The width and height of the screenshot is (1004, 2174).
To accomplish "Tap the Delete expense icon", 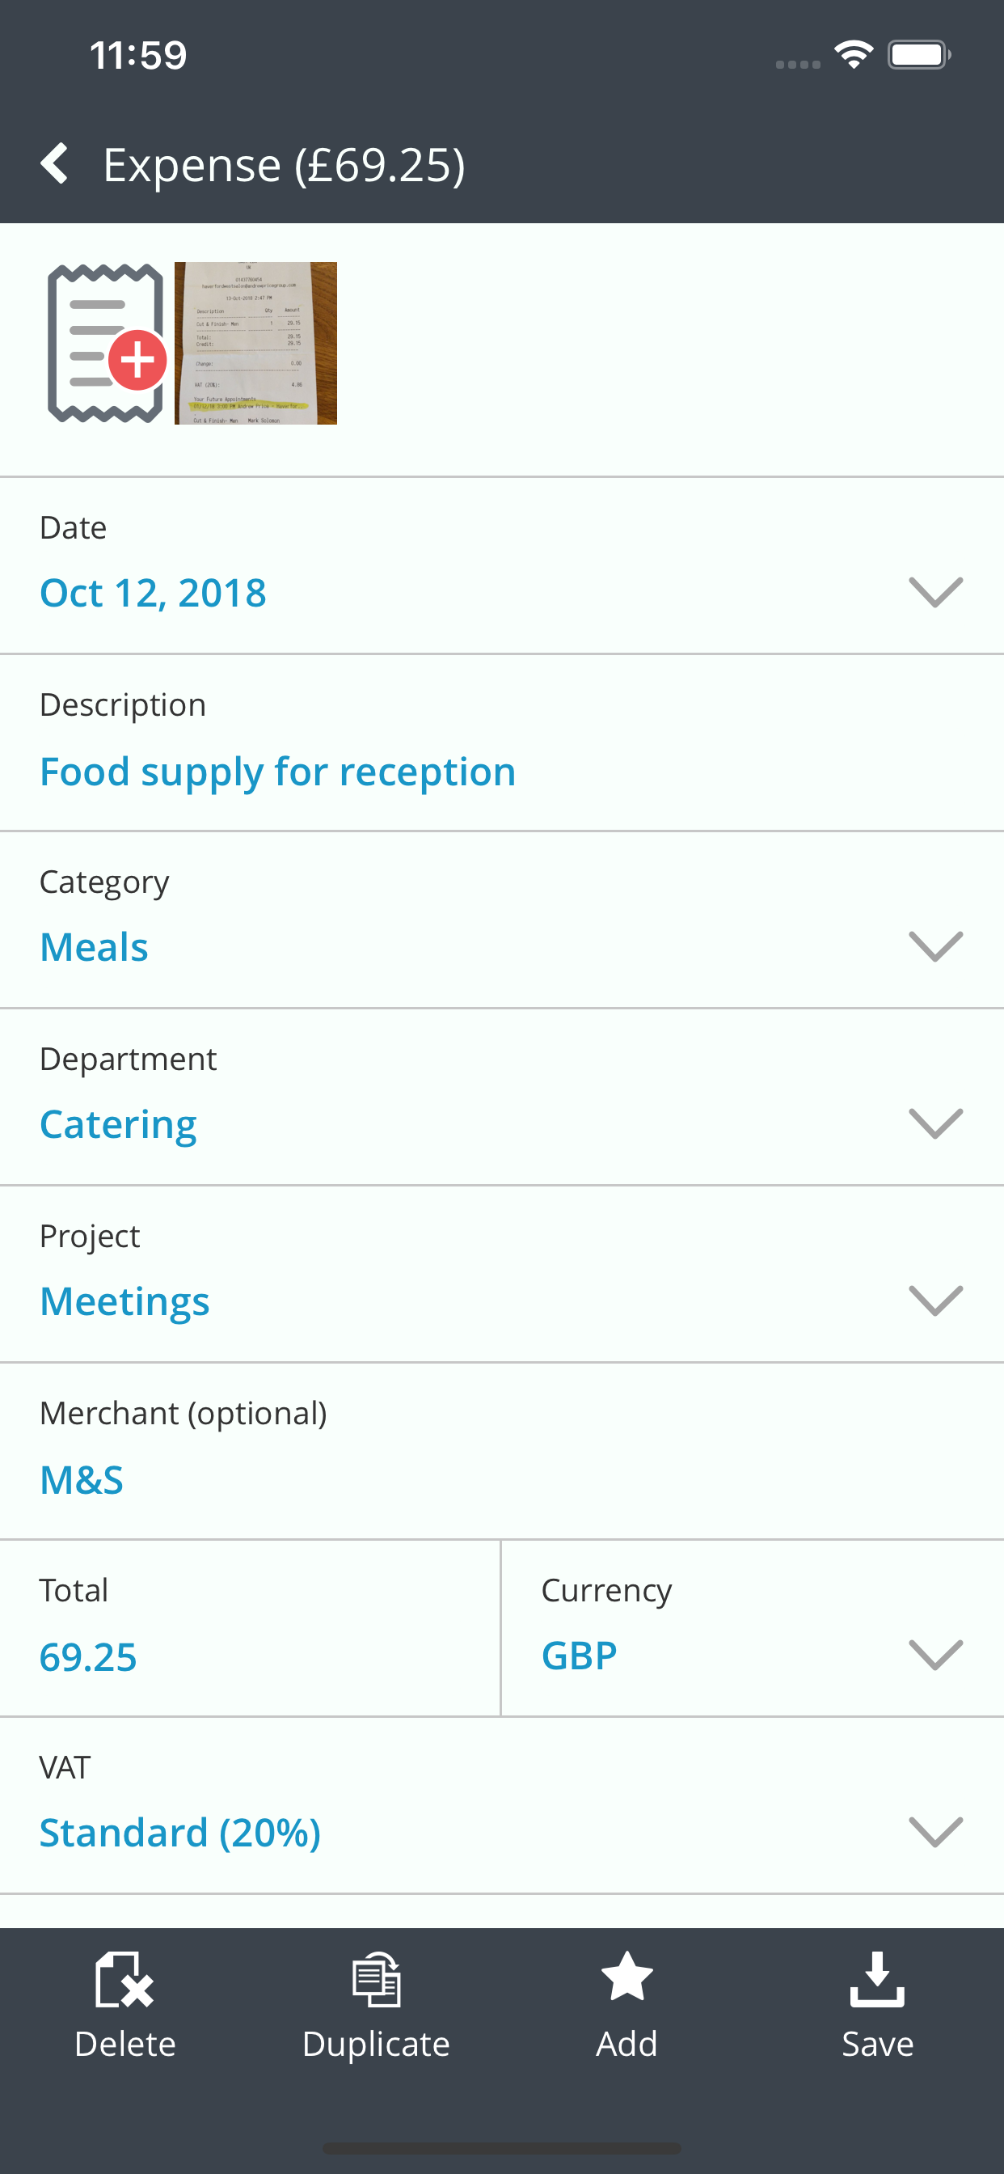I will (124, 1979).
